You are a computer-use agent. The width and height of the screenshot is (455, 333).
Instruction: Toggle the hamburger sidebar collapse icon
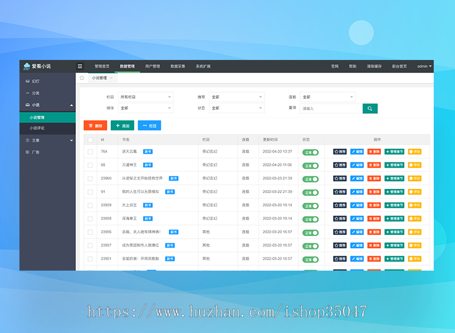(x=80, y=67)
